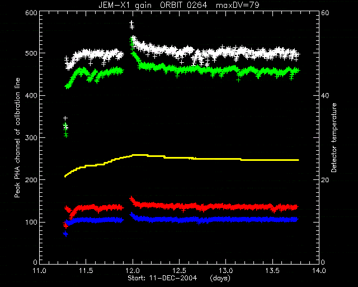Screen dimensions: 358x287
Task: Select the left axis label Peak PHA channel
Action: (17, 138)
